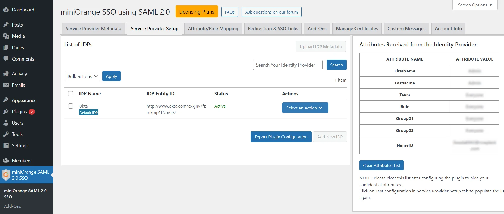Focus the Search Your Identity Provider field
504x214 pixels.
[288, 65]
